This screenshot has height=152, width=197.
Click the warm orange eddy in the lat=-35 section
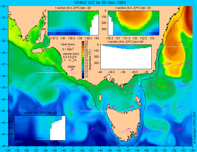pyautogui.click(x=134, y=18)
